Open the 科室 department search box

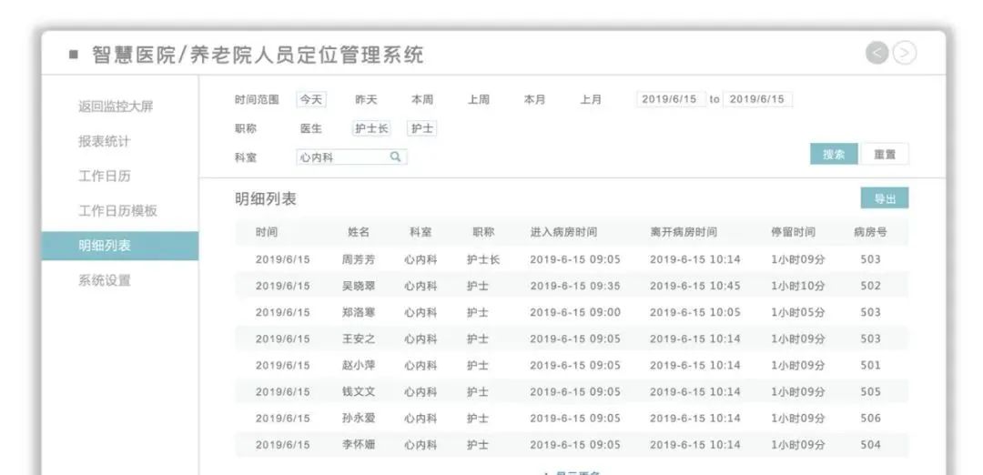[x=342, y=157]
